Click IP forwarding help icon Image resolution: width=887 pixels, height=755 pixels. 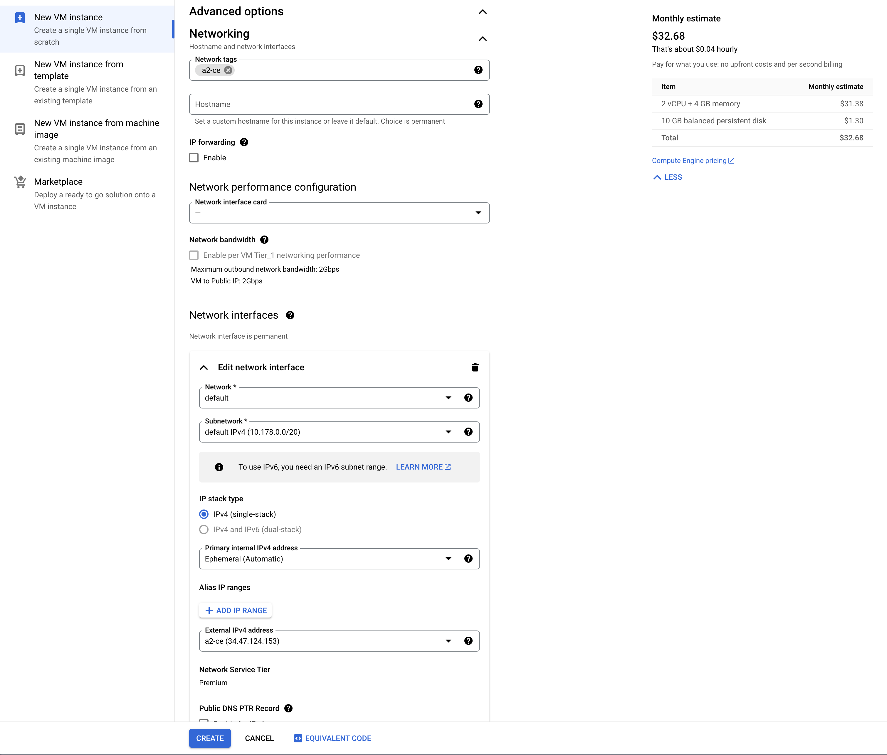tap(244, 142)
